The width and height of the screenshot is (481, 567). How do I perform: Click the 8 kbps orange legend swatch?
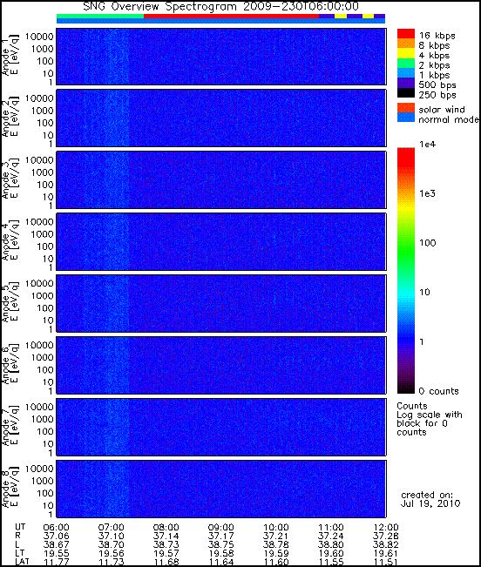click(406, 44)
